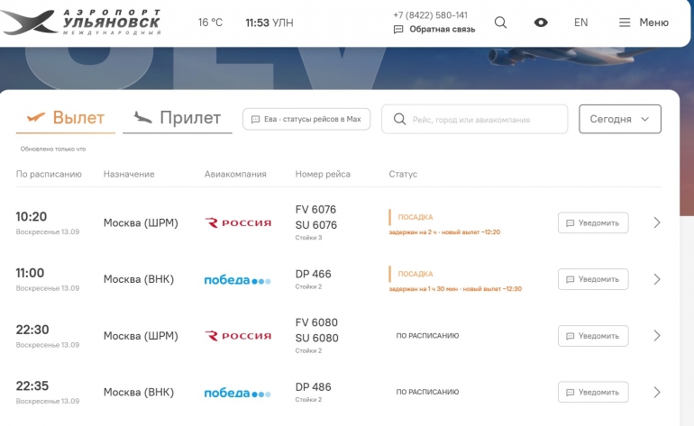Focus the flight, city or airline search field

474,119
